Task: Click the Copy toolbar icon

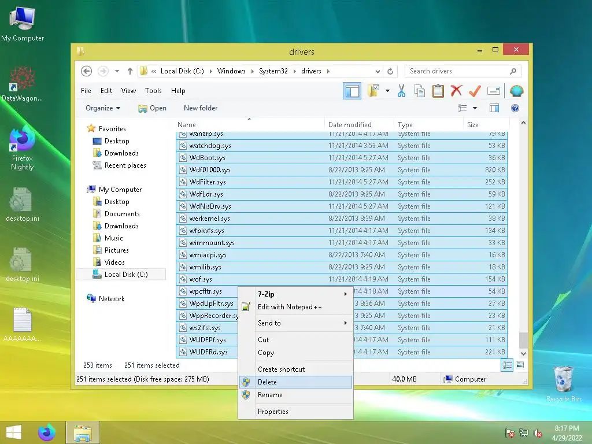Action: tap(420, 91)
